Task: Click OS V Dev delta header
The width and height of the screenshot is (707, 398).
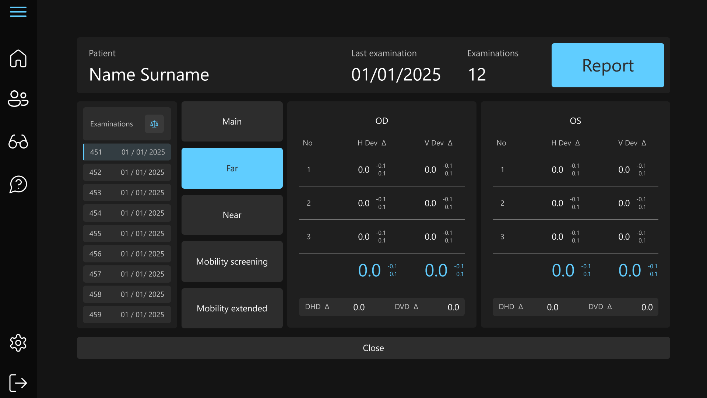Action: pos(632,143)
